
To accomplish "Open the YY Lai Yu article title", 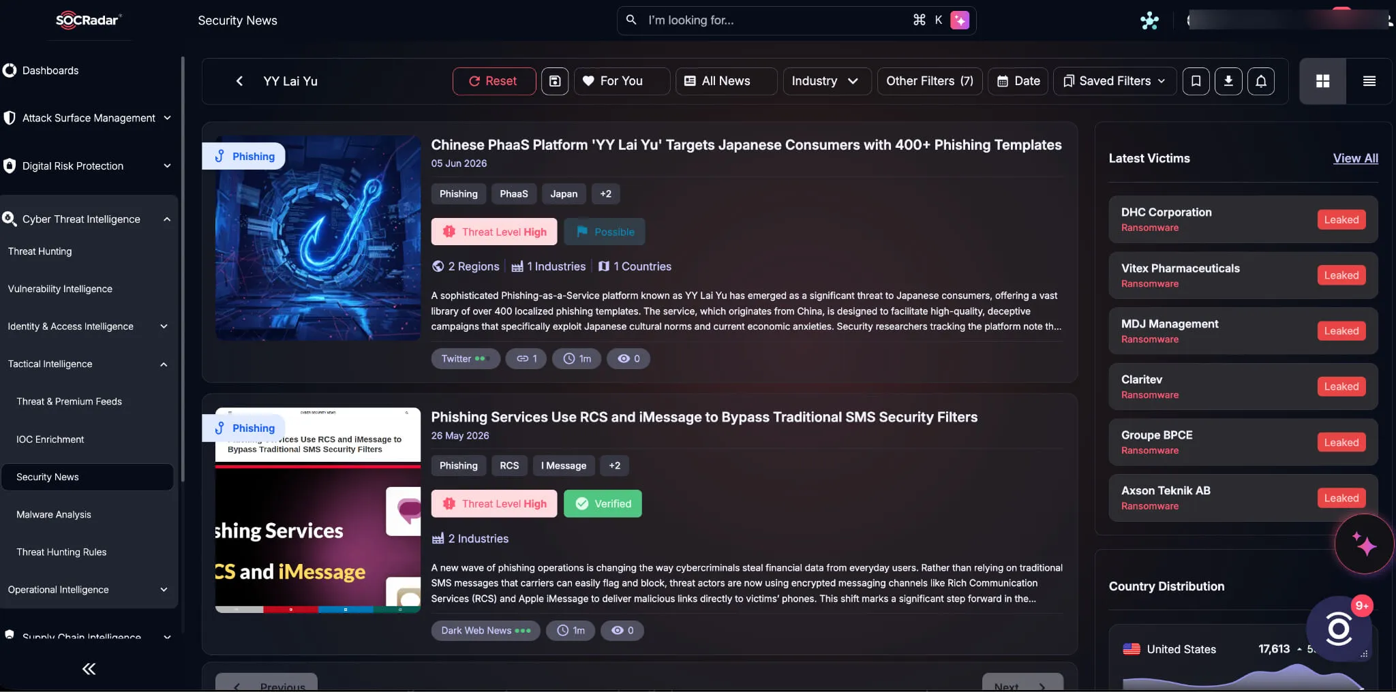I will pyautogui.click(x=746, y=145).
